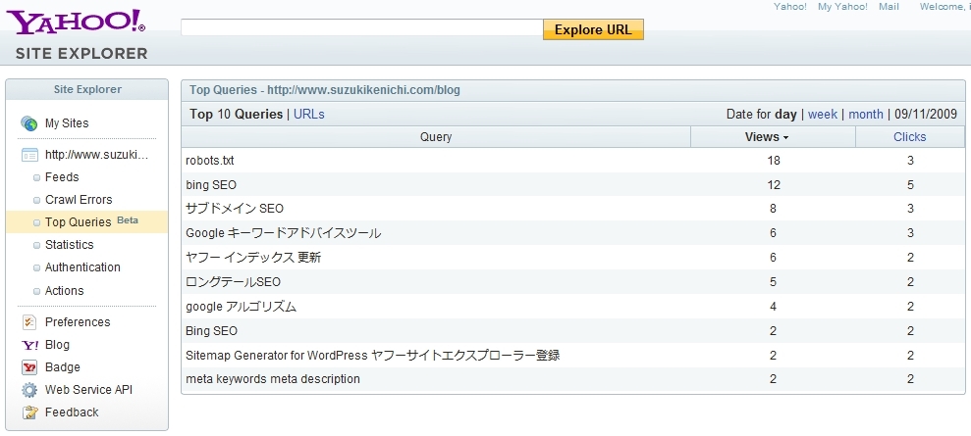Click the date 09/11/2009
971x436 pixels.
926,115
